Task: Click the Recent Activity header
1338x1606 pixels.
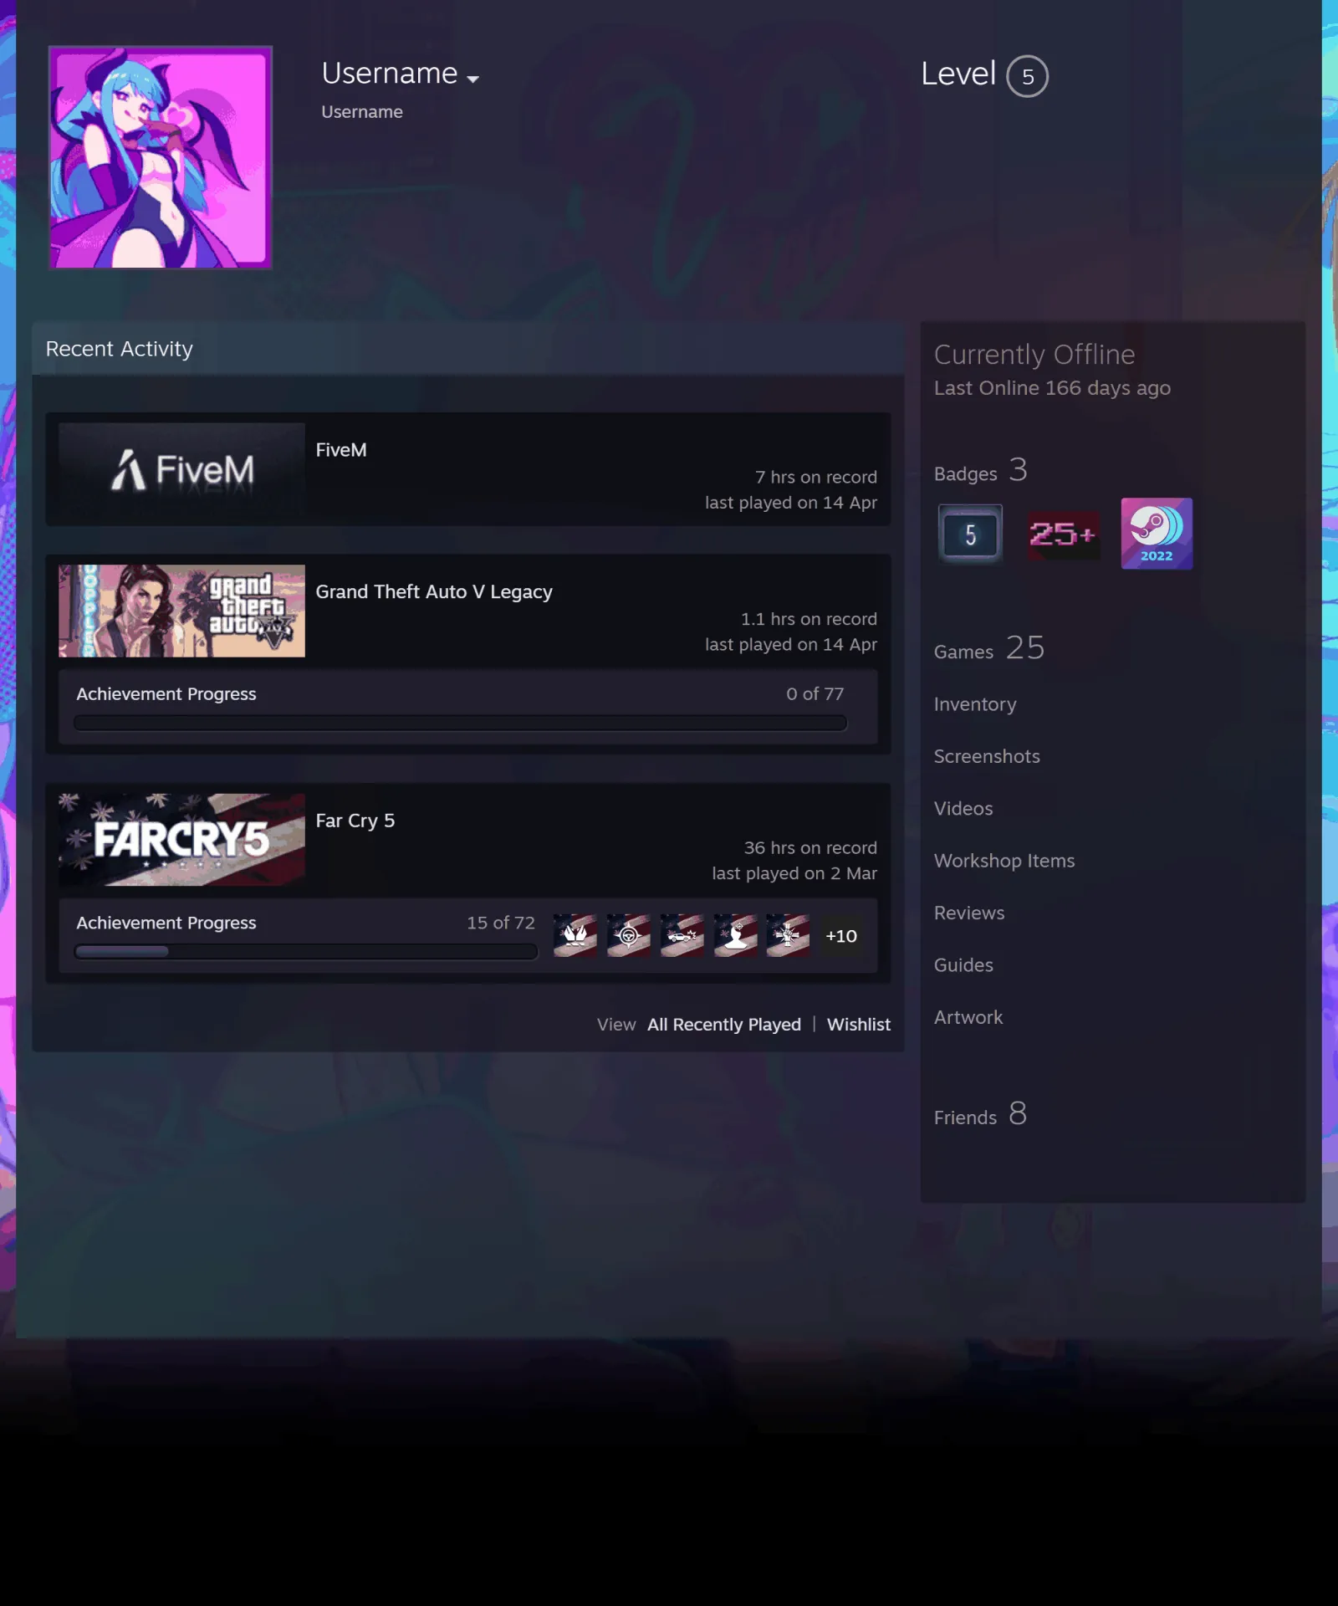Action: [119, 349]
